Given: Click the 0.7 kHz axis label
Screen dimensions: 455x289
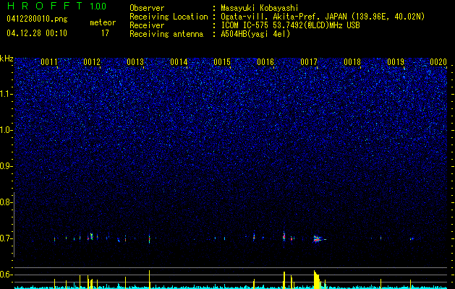Looking at the screenshot, I should [7, 238].
